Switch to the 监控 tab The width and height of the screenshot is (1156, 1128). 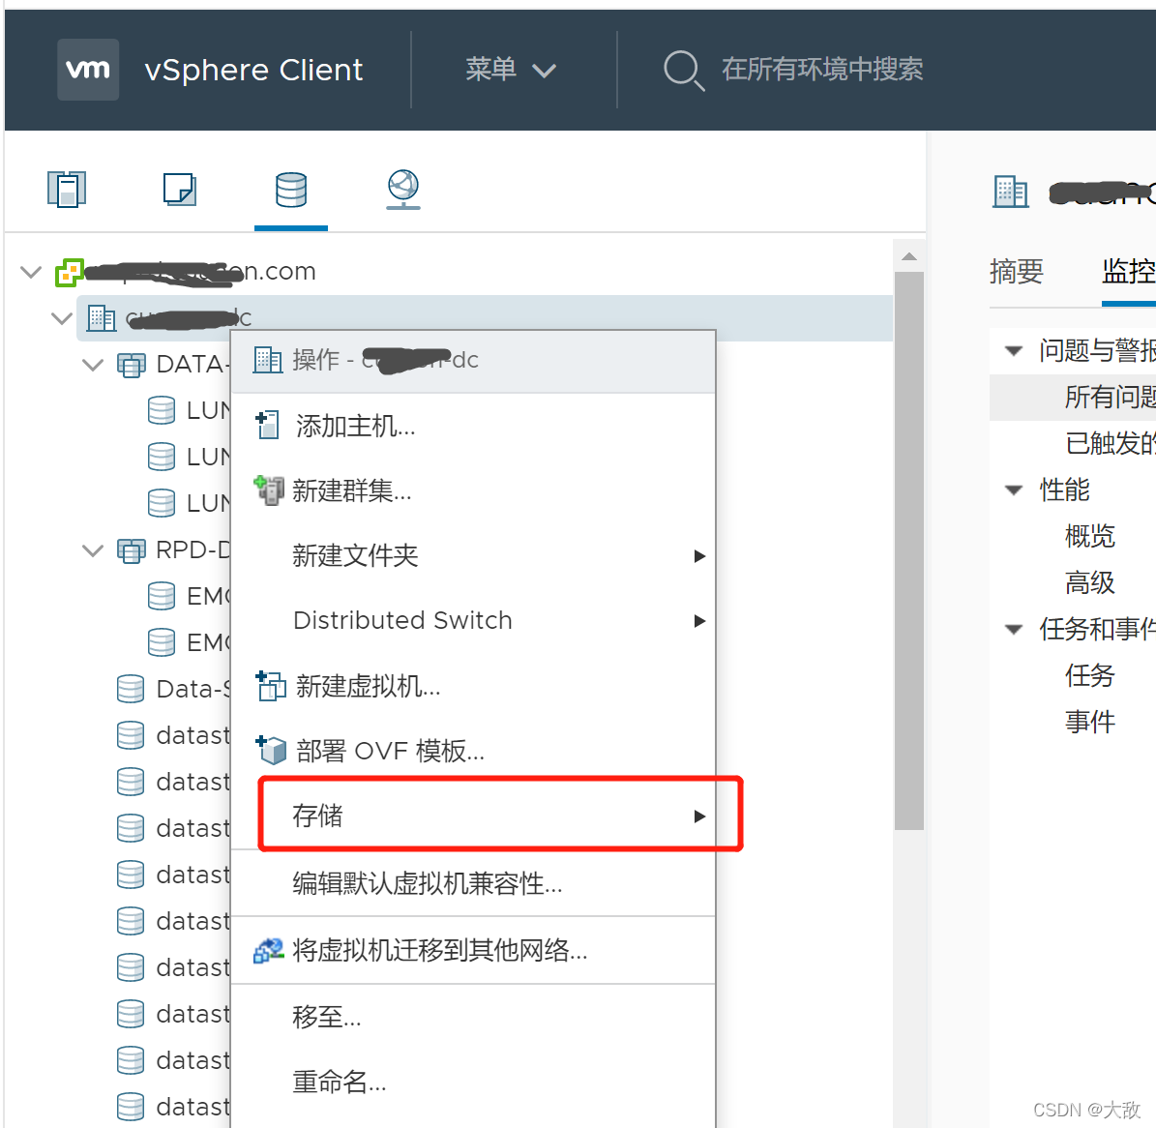[x=1129, y=272]
